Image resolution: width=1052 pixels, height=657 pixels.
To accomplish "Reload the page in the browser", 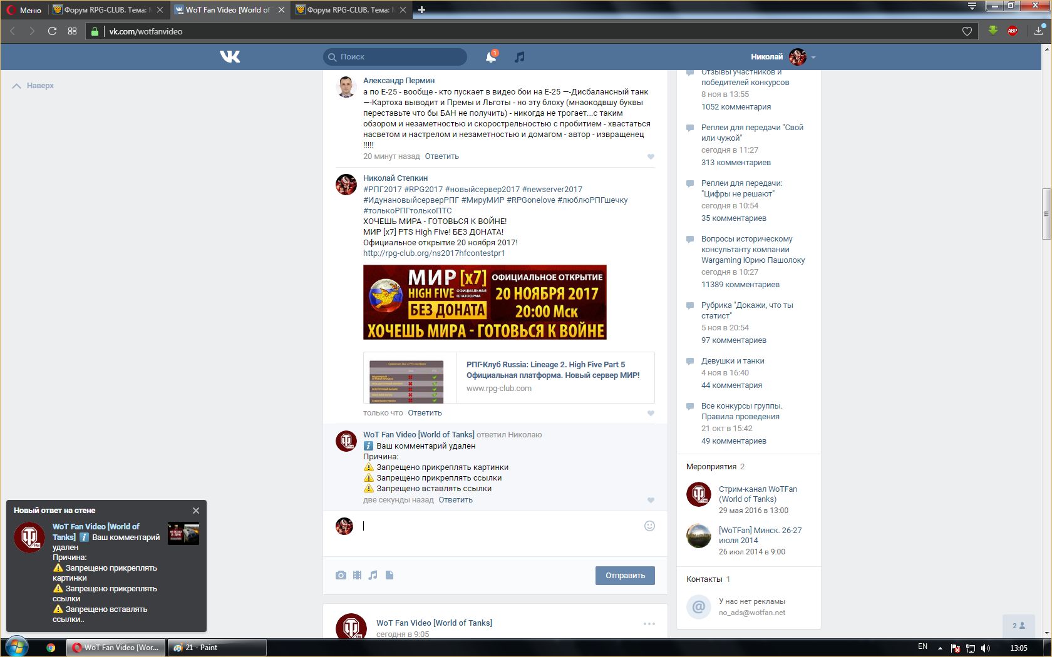I will click(x=52, y=31).
